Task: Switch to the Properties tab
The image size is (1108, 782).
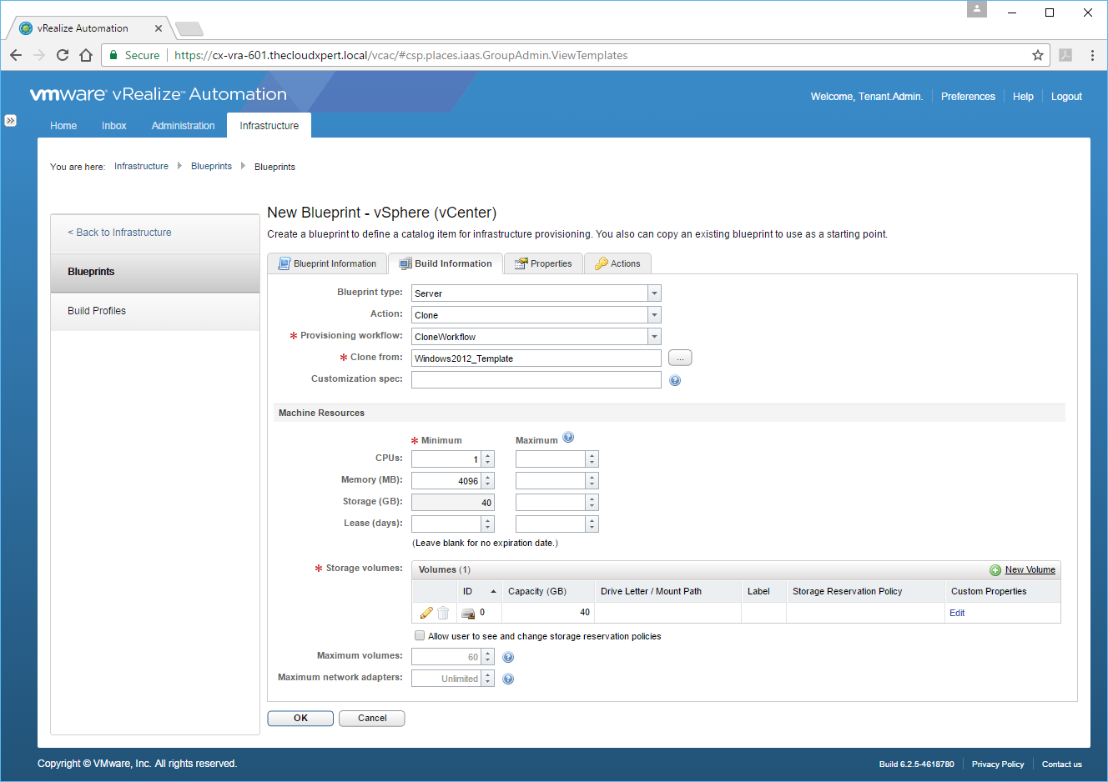Action: coord(543,263)
